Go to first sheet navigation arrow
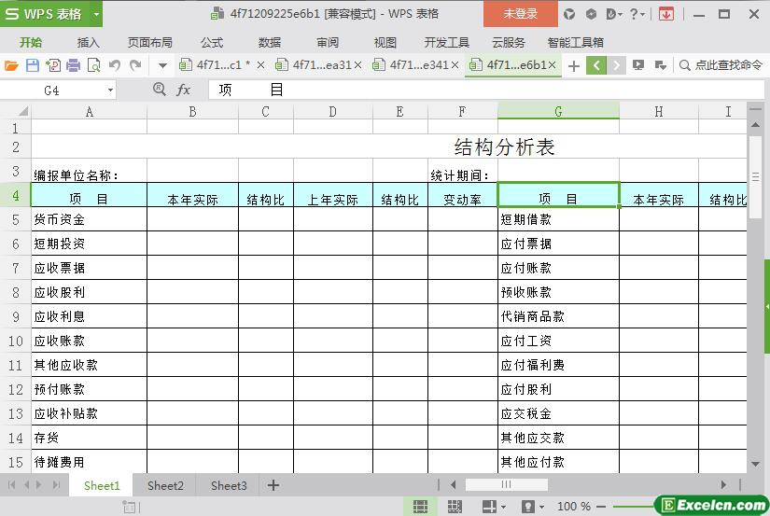This screenshot has height=516, width=770. 12,485
